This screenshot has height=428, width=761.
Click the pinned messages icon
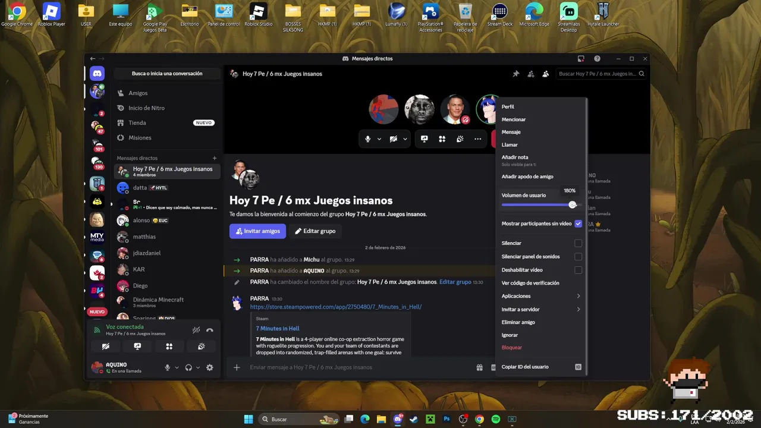click(516, 74)
